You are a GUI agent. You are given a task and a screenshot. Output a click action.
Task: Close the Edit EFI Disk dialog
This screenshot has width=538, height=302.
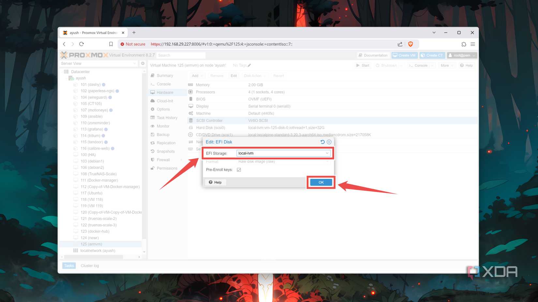(329, 142)
